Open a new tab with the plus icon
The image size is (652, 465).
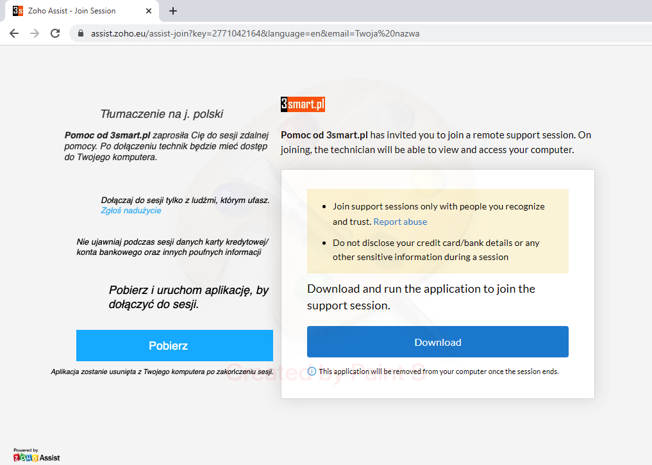pyautogui.click(x=172, y=11)
